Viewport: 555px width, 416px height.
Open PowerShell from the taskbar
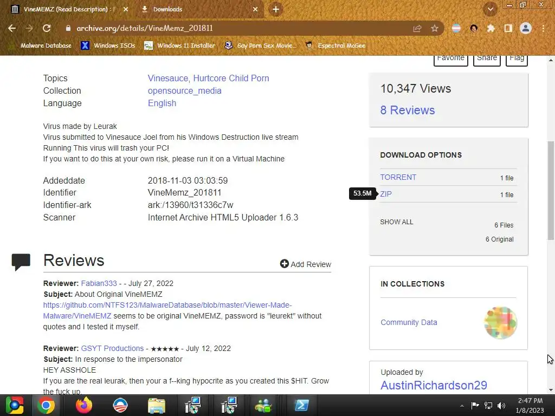(x=301, y=405)
